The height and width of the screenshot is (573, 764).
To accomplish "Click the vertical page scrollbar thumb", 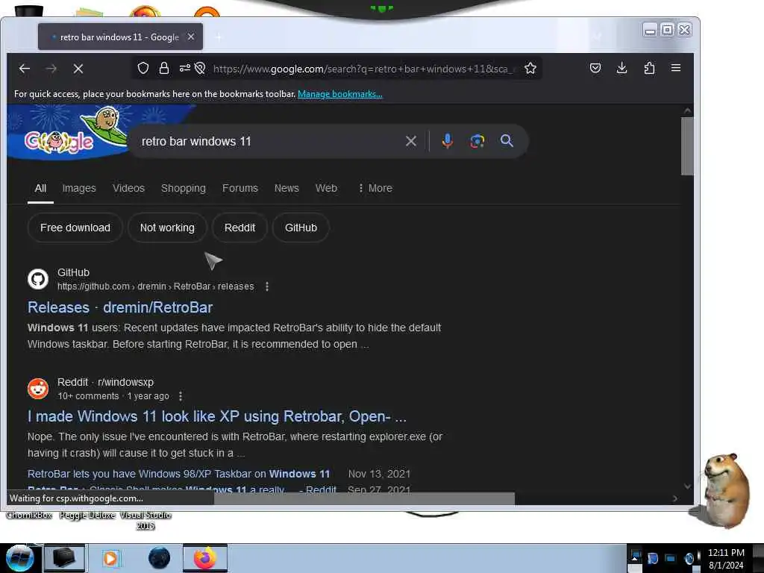I will click(x=687, y=145).
